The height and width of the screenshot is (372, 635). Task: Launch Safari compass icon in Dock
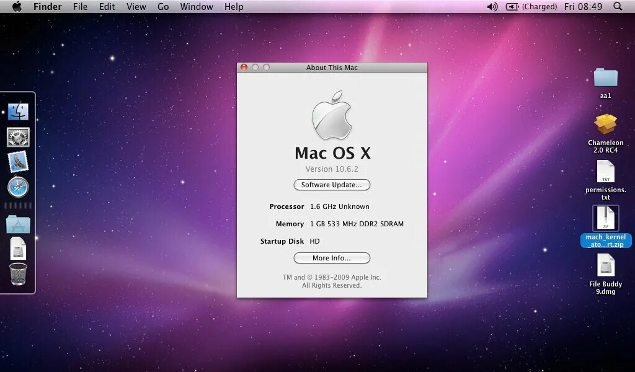(18, 187)
